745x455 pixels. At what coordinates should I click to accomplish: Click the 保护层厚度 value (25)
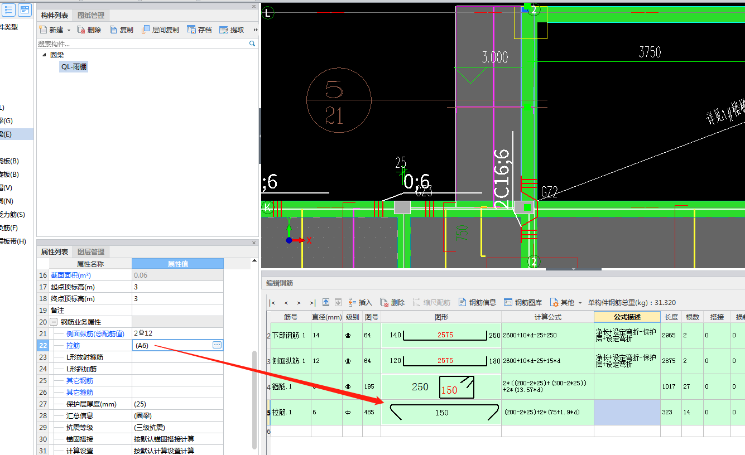tap(177, 404)
